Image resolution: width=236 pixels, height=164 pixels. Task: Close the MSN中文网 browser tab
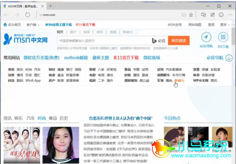coord(42,6)
